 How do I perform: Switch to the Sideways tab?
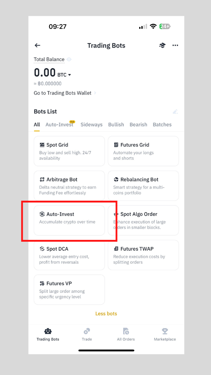(91, 125)
